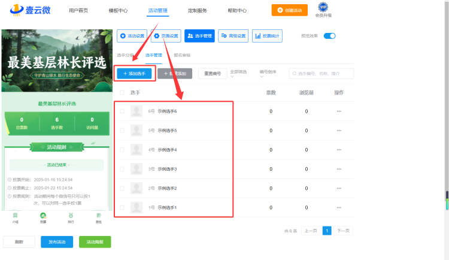Click the VIP 会员升级 badge icon
The width and height of the screenshot is (449, 260).
pos(323,7)
